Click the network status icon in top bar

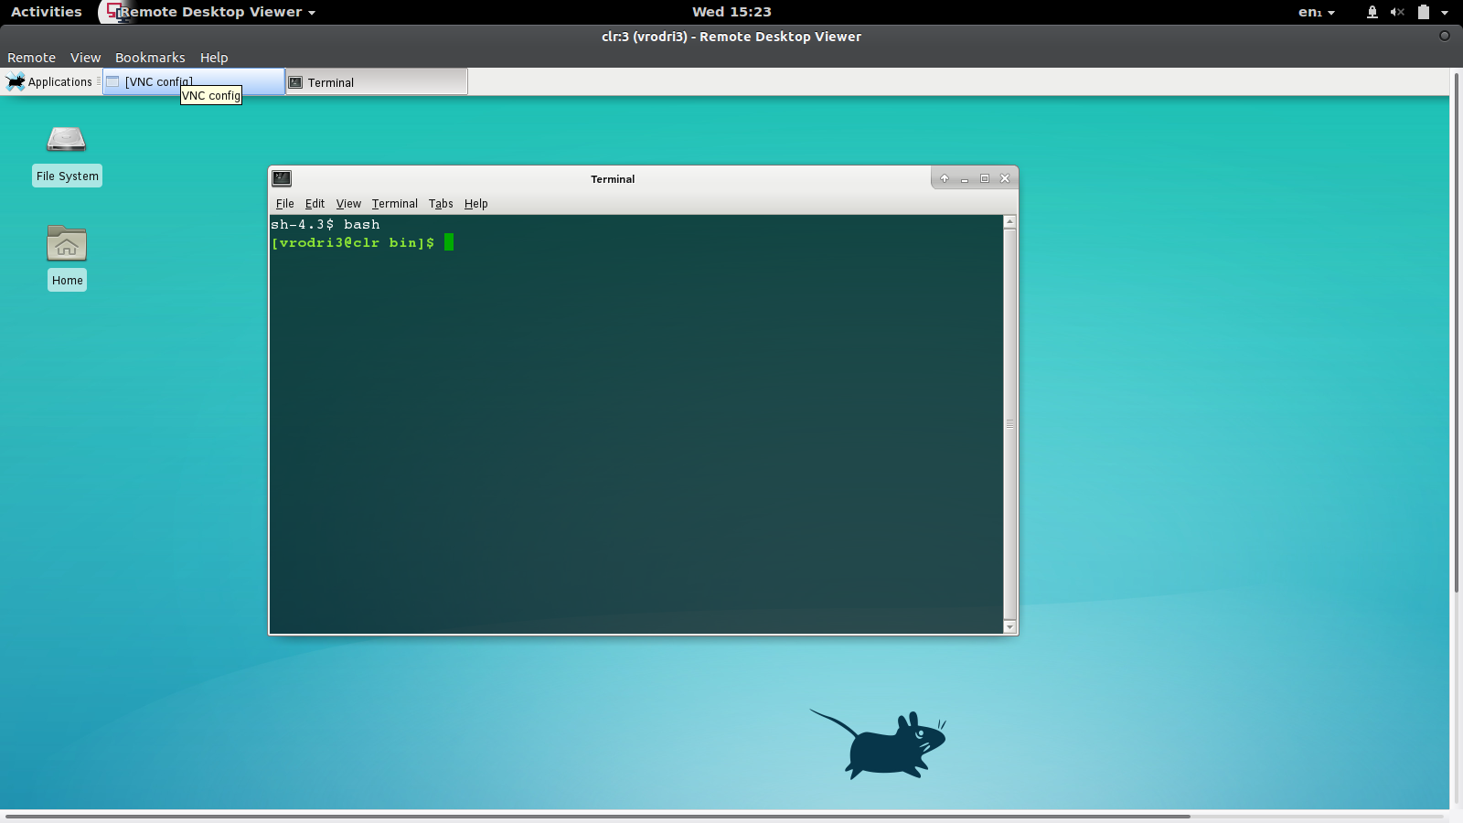(1372, 12)
